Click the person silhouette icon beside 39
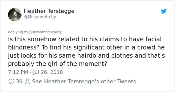 pos(27,82)
